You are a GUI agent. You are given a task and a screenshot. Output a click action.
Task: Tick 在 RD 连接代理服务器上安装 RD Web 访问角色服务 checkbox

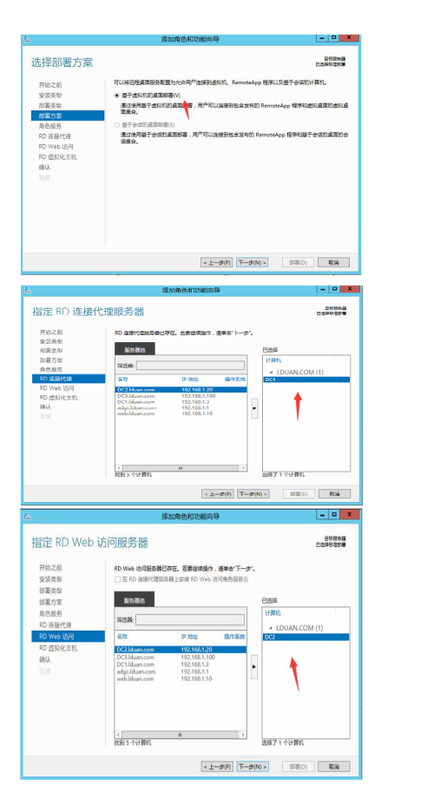click(x=117, y=579)
